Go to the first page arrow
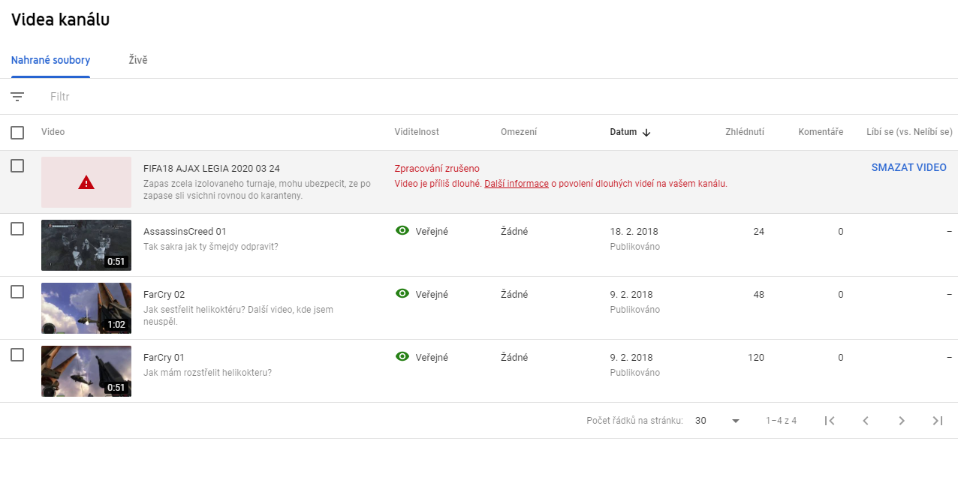 click(830, 421)
